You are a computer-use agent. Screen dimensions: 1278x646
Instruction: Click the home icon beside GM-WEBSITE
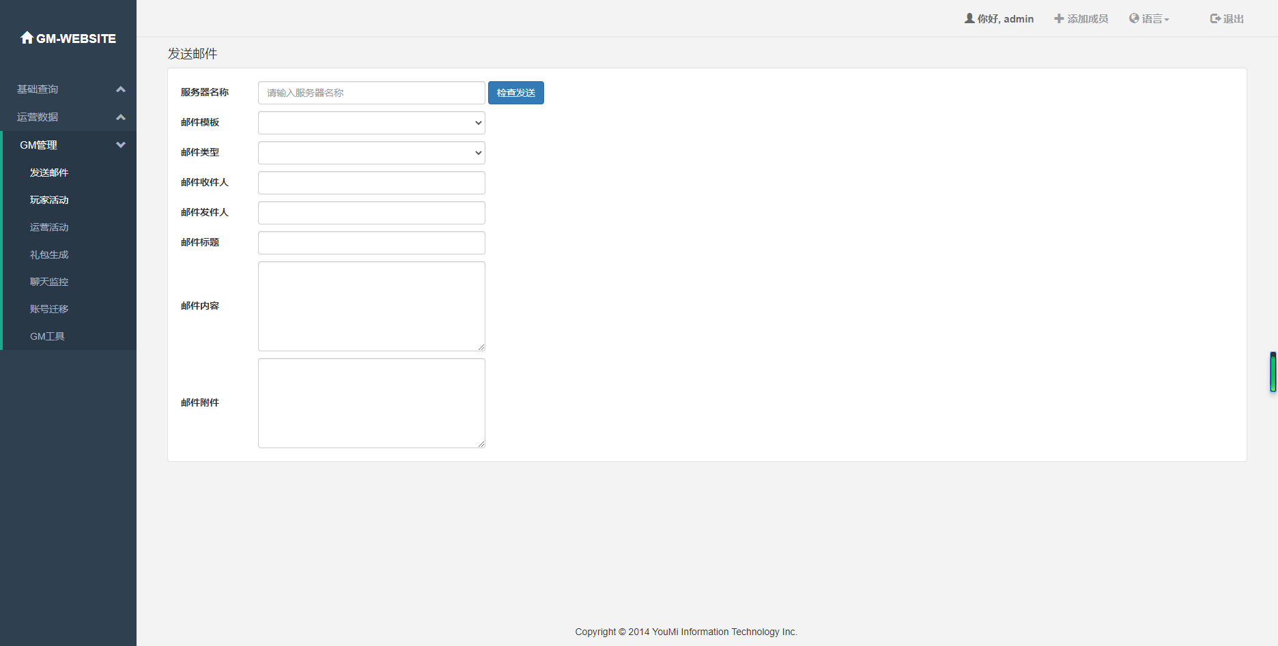27,38
